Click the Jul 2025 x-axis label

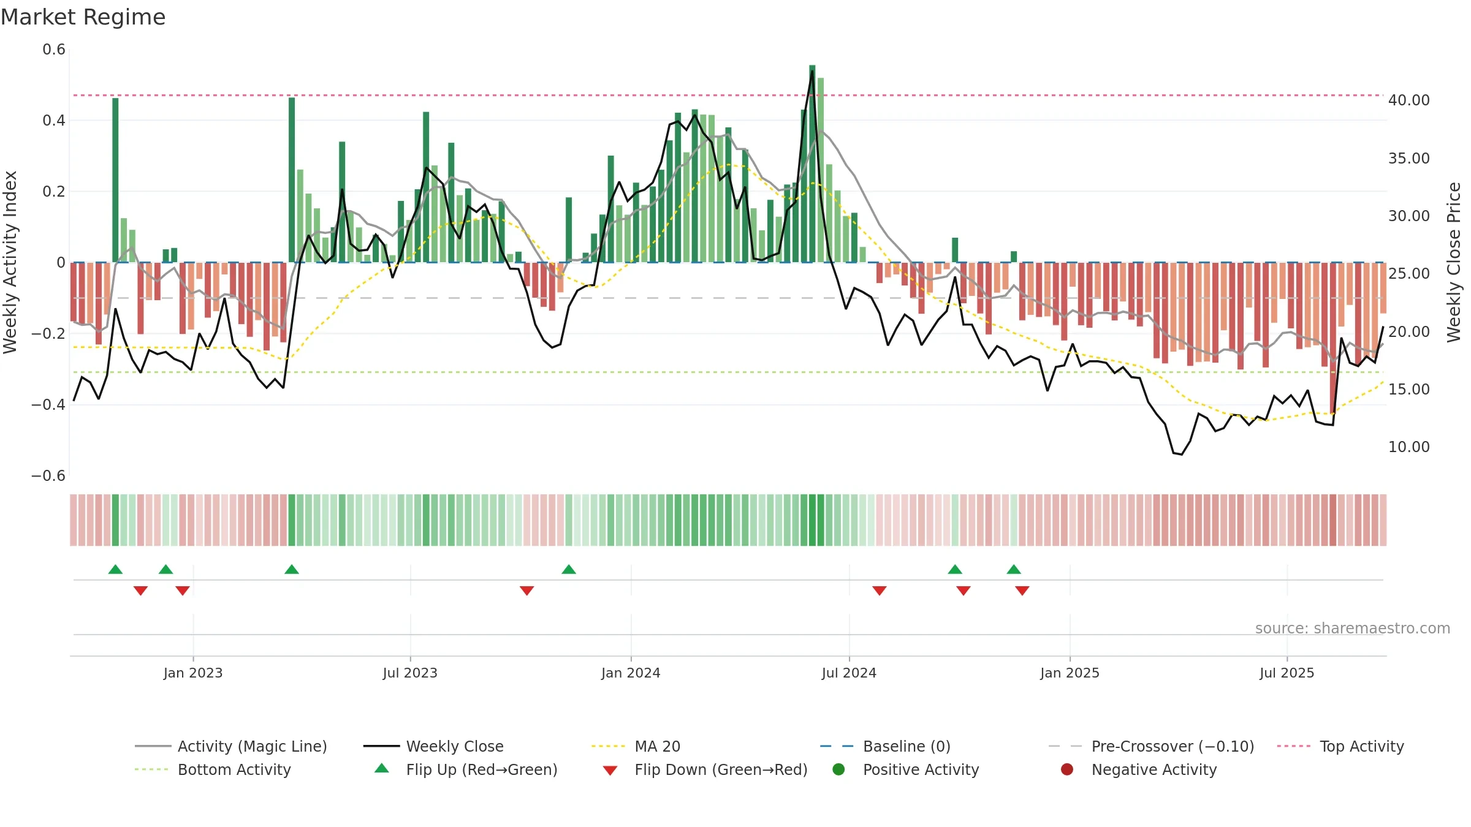(x=1287, y=673)
